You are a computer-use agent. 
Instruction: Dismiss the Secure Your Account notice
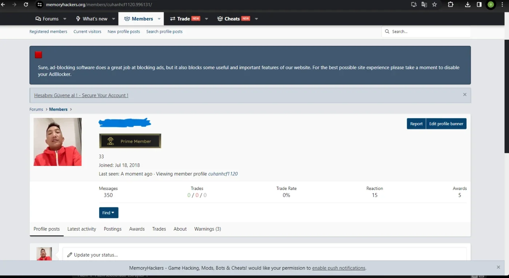(x=465, y=95)
